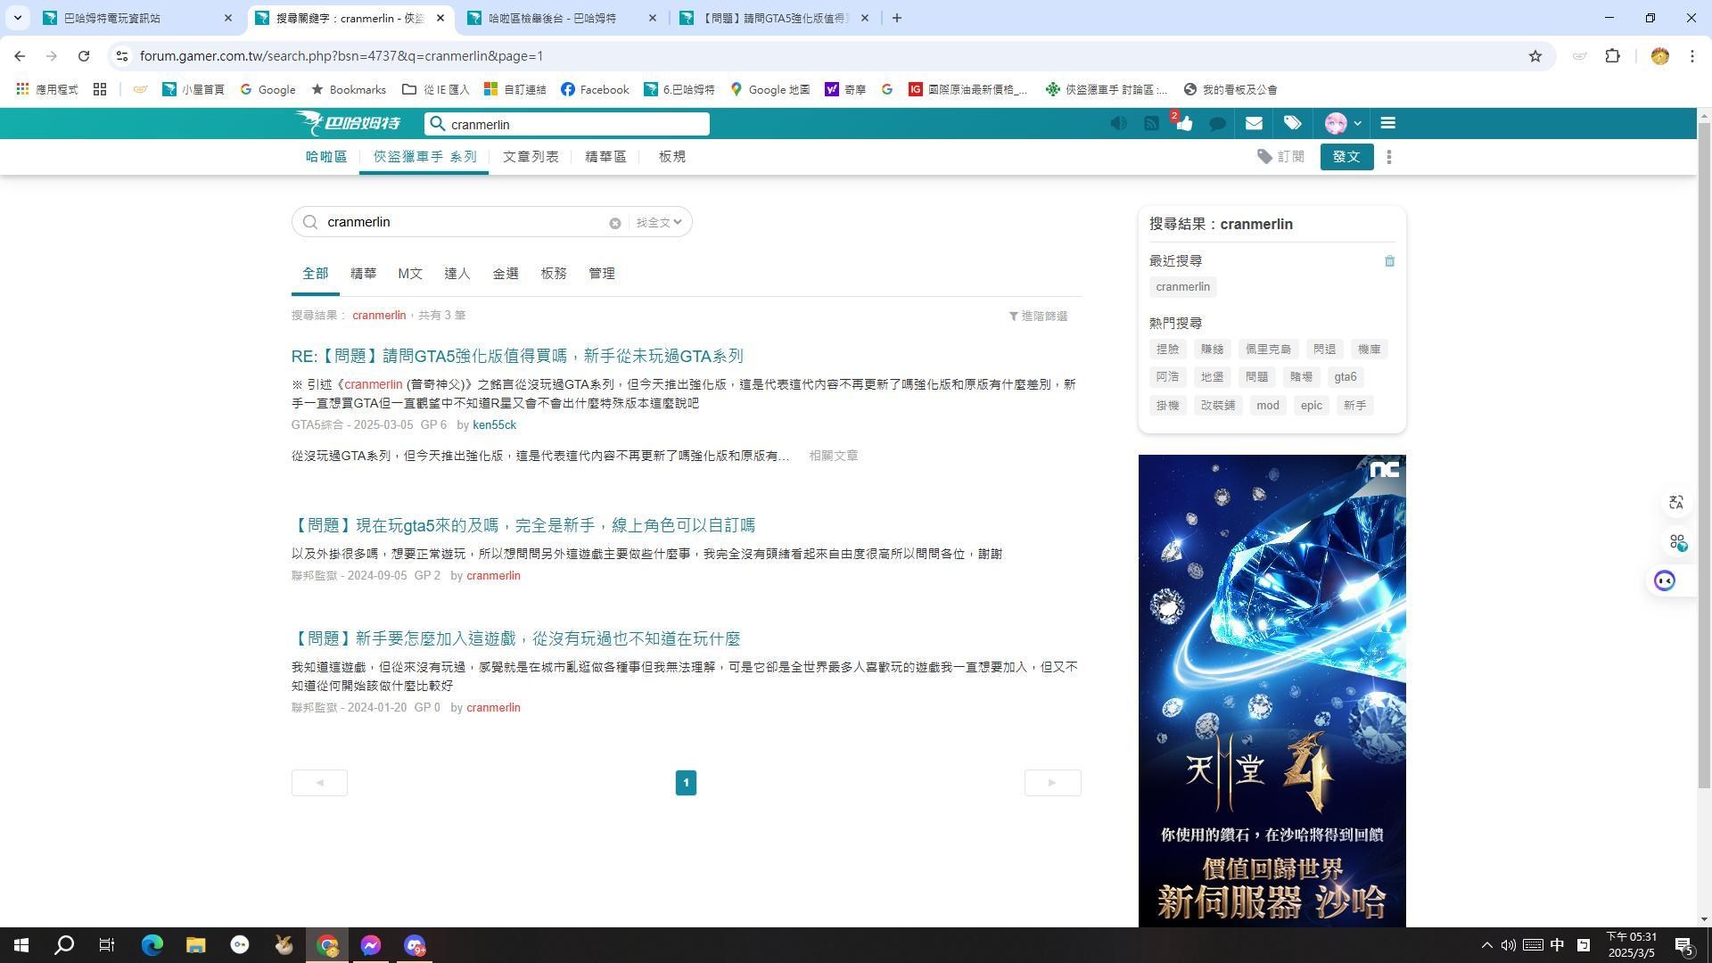Open the 新手要怎麼加入這遊戲 result

[x=516, y=639]
